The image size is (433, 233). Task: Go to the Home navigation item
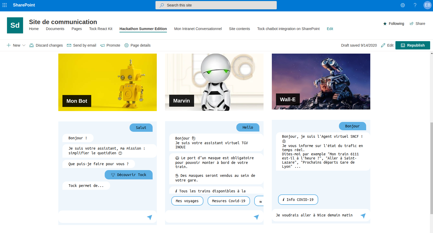click(34, 29)
